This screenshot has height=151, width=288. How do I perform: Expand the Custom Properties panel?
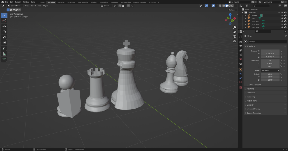(x=254, y=113)
